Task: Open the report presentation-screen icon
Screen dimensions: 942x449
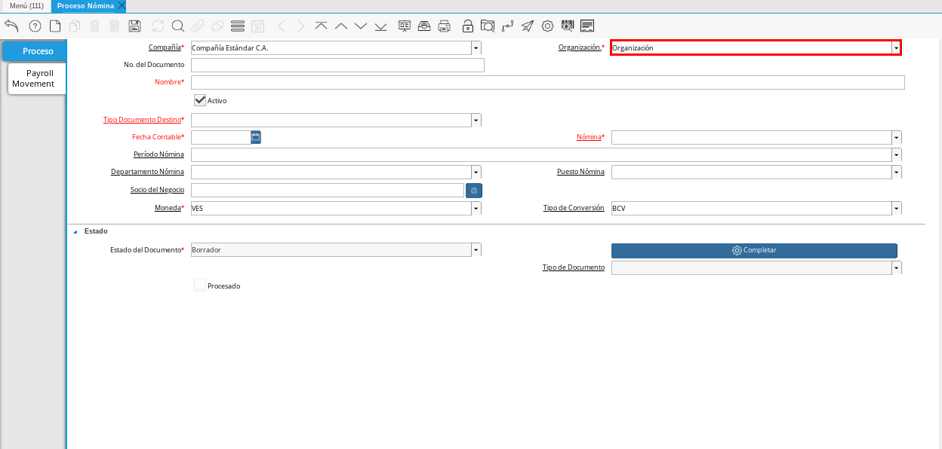Action: (x=405, y=26)
